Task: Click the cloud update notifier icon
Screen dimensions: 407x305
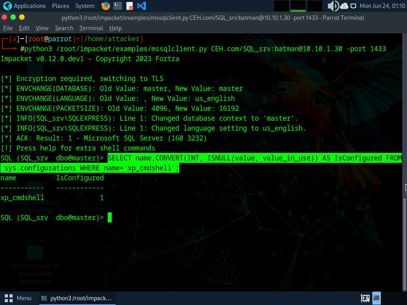Action: (344, 6)
